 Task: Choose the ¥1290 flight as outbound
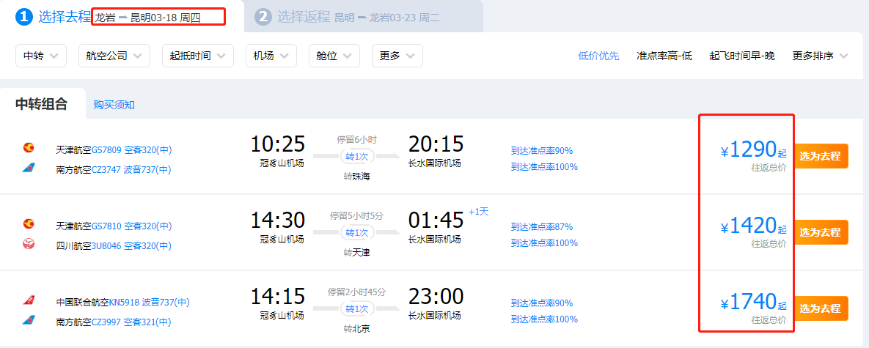pyautogui.click(x=822, y=156)
